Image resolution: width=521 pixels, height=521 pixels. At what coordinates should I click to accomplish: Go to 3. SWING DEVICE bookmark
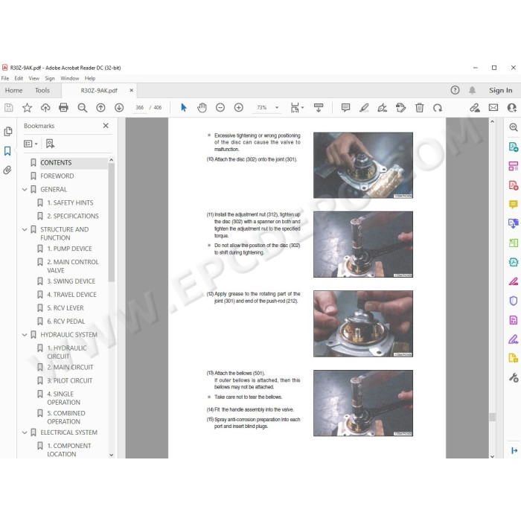pyautogui.click(x=71, y=281)
